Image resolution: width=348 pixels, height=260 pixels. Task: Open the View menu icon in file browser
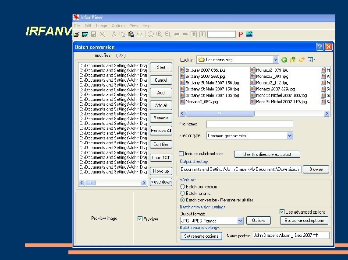tap(311, 60)
